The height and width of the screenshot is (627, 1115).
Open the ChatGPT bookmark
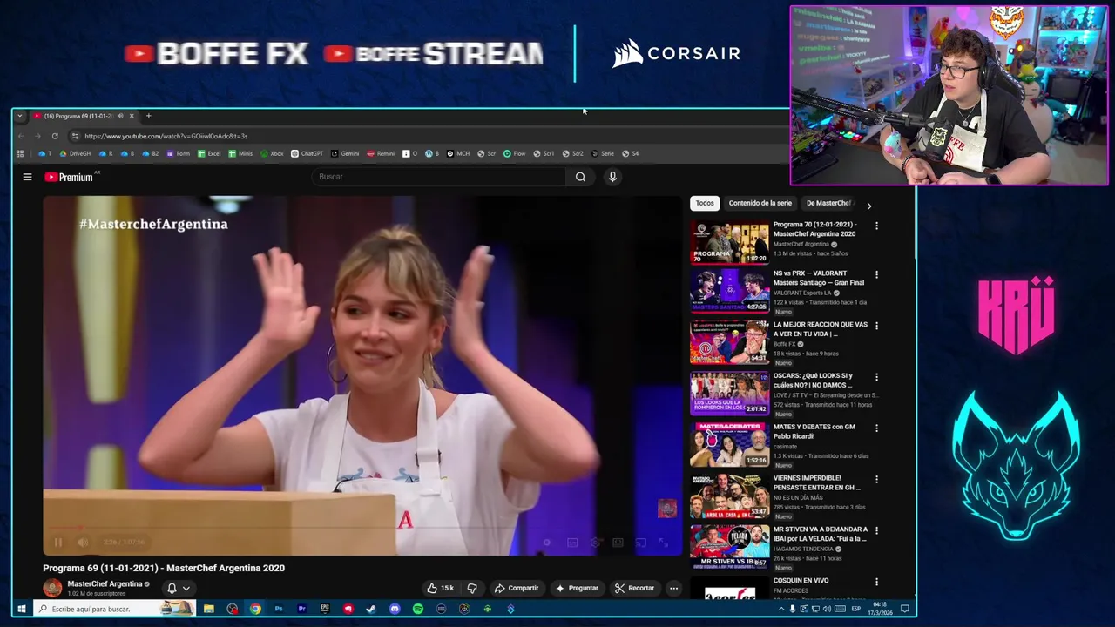coord(307,153)
